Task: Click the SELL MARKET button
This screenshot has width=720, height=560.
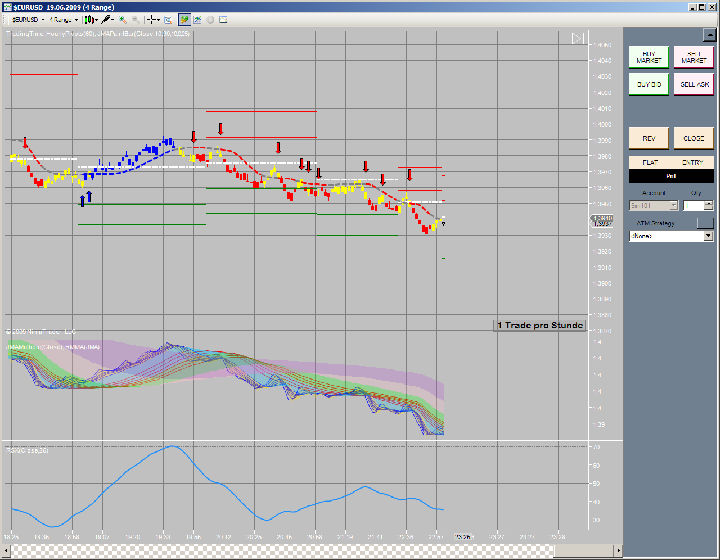Action: pos(694,57)
